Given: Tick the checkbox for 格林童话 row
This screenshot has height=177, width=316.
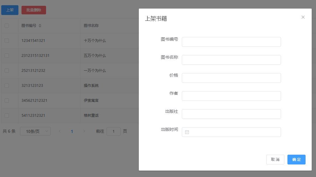Looking at the screenshot, I should click(7, 116).
